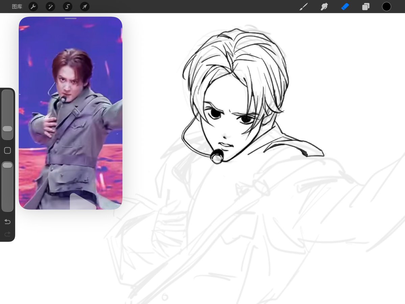
Task: Open the 图库 gallery
Action: [x=17, y=6]
